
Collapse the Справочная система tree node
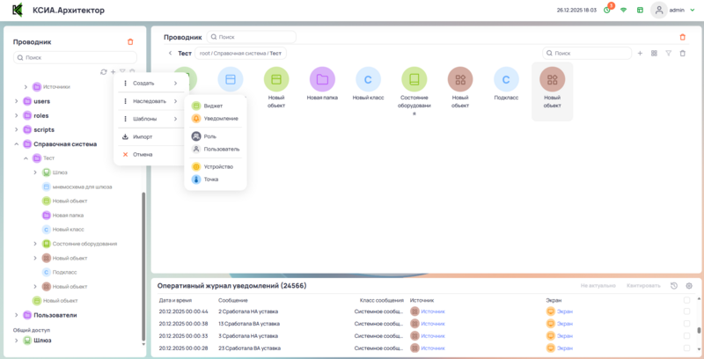(x=16, y=143)
